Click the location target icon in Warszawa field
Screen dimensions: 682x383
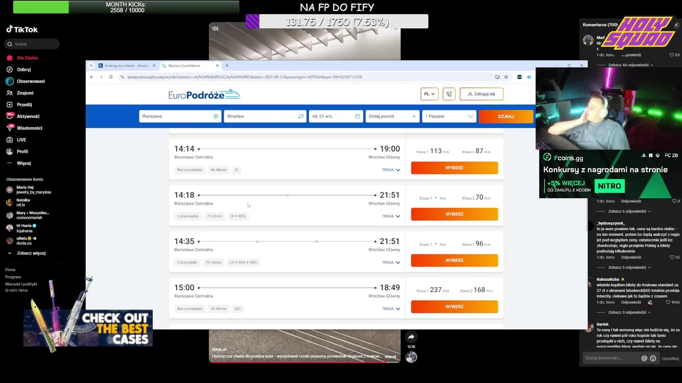point(216,116)
